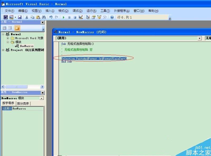Screen dimensions: 211x156
Task: Click the Toggle Folders icon in Project Explorer
Action: point(17,28)
